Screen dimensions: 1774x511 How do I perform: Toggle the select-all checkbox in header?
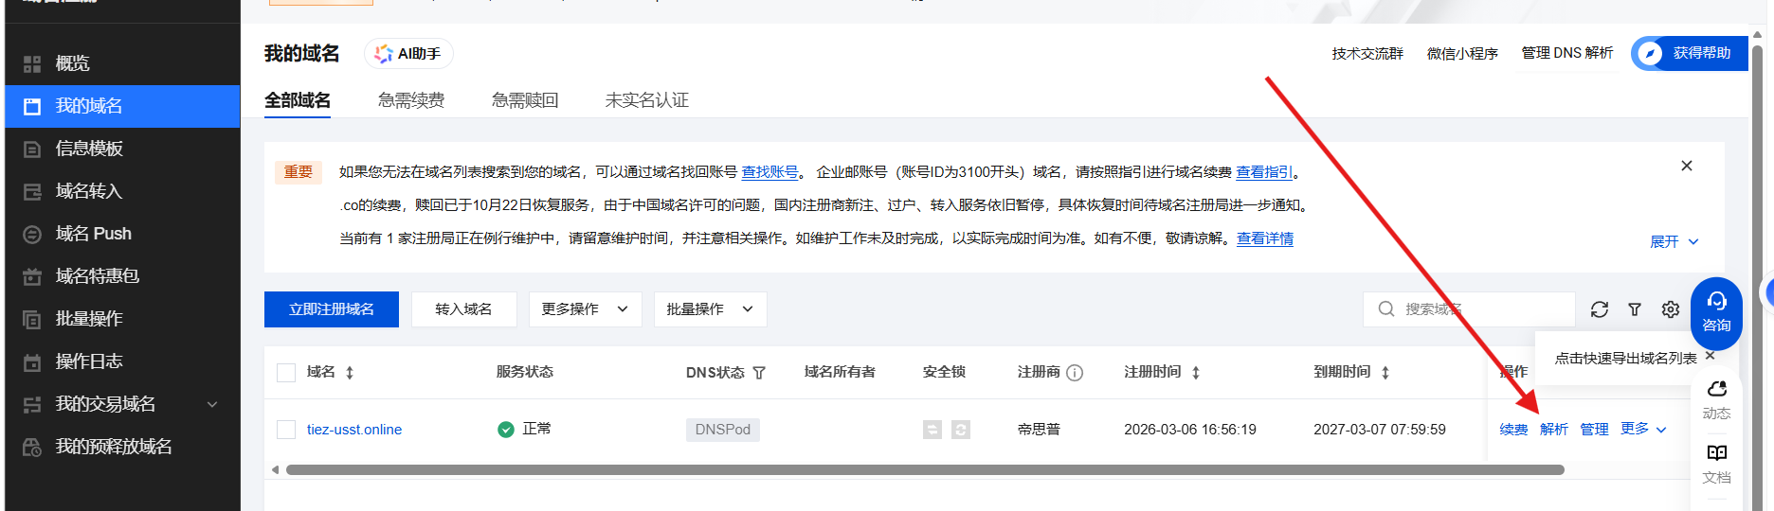pyautogui.click(x=286, y=373)
